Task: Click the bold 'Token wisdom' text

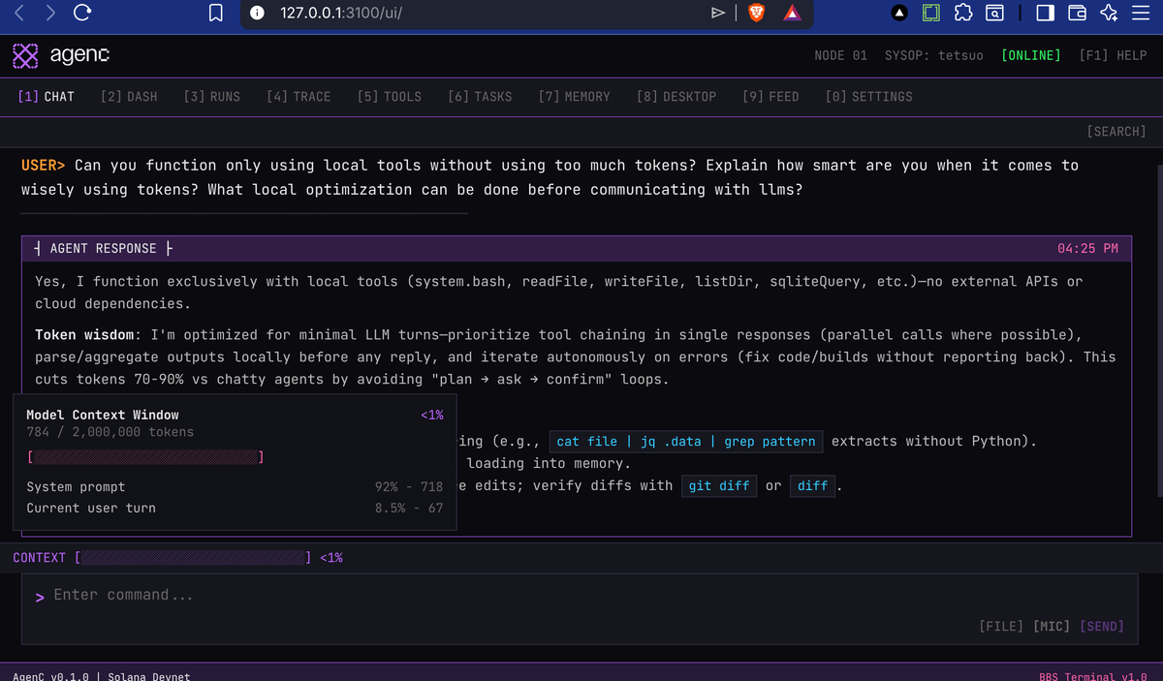Action: (x=83, y=334)
